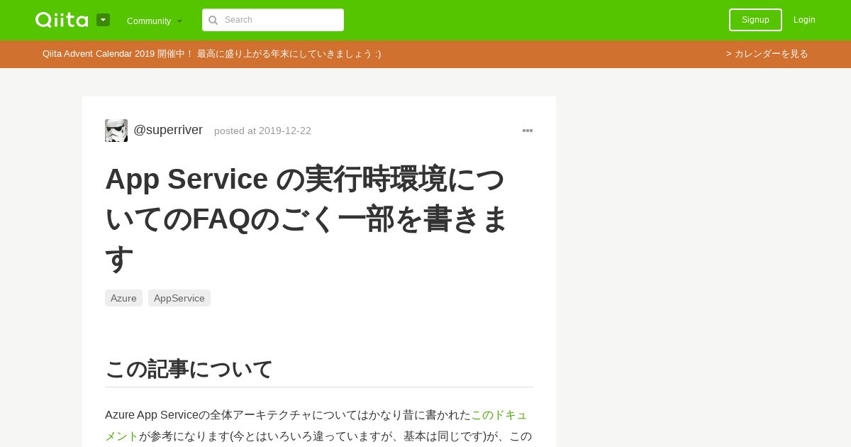Click the Signup button

755,20
